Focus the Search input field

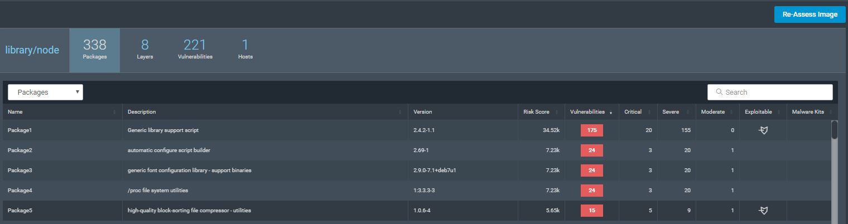point(770,92)
